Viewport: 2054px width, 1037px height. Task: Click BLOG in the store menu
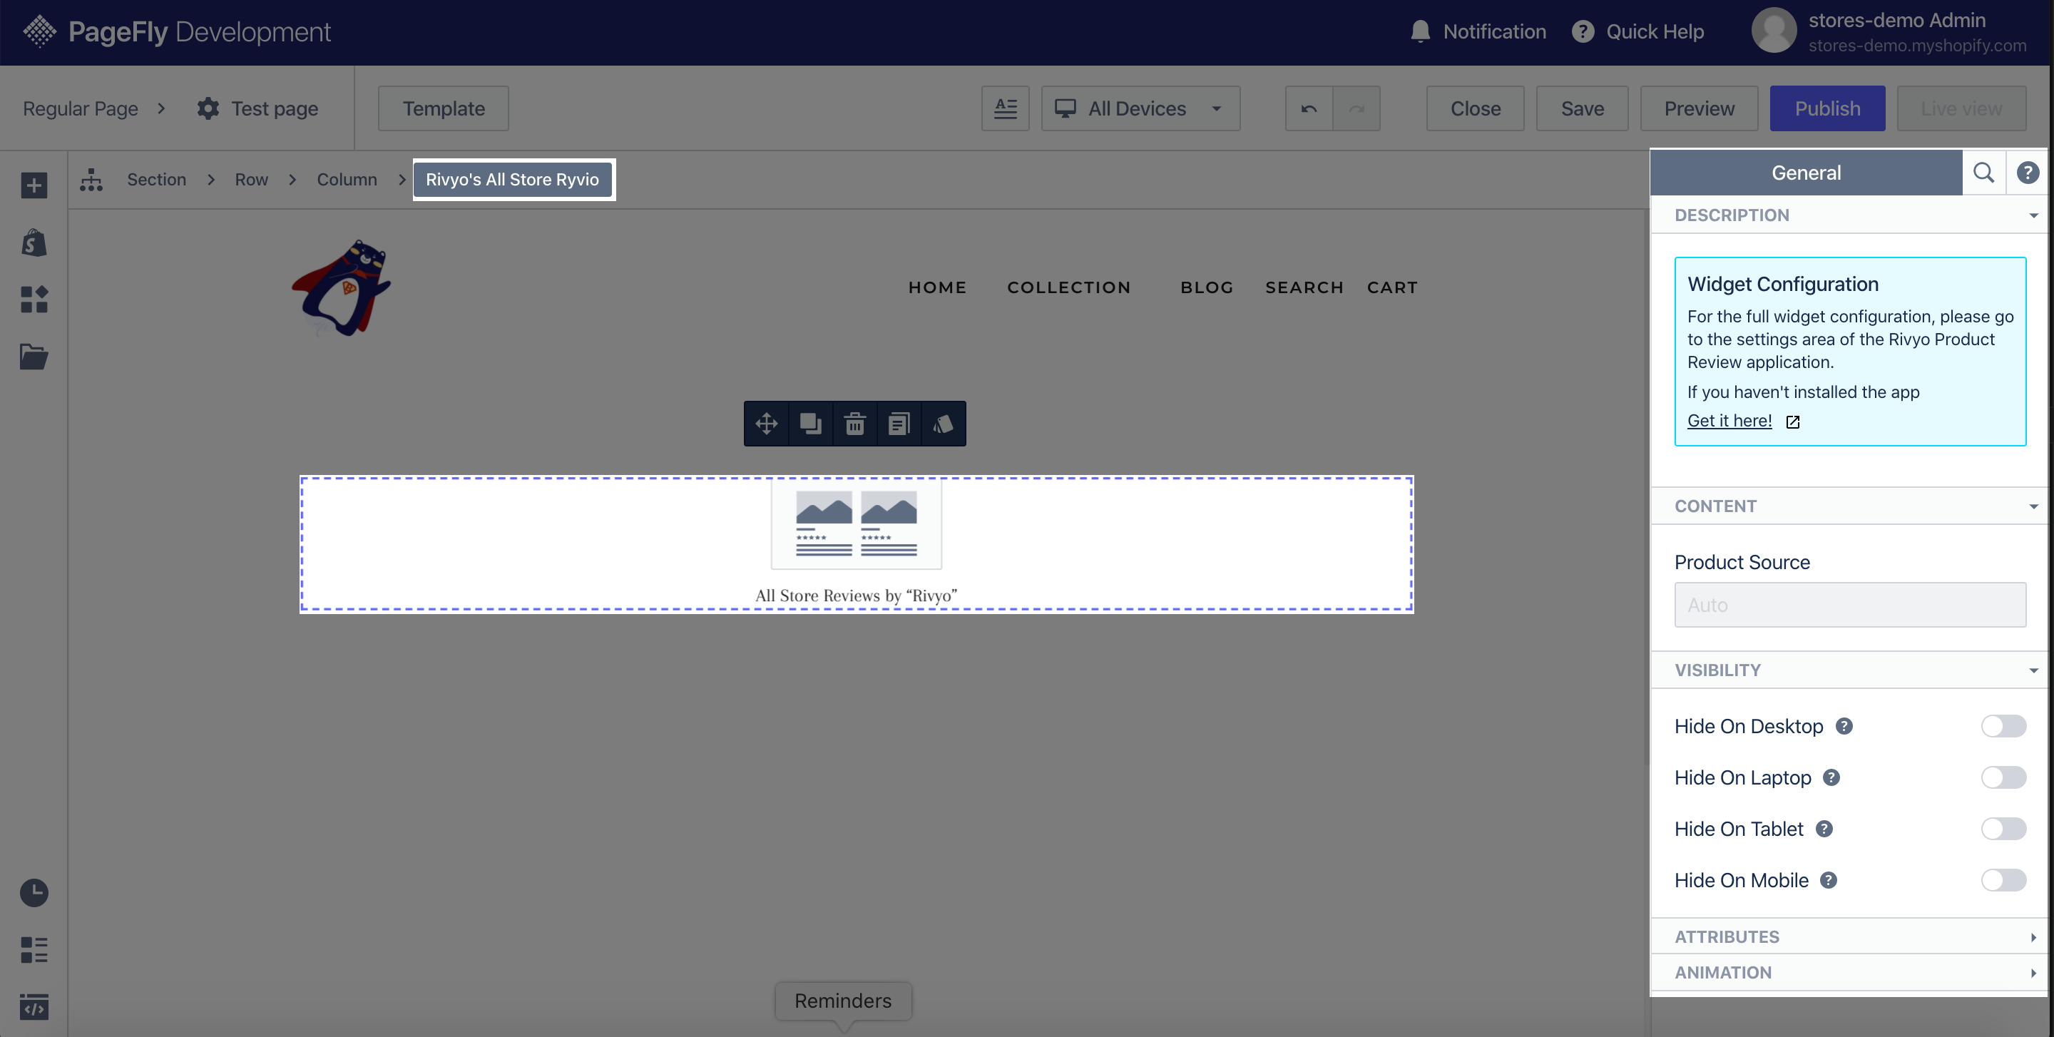[1207, 287]
